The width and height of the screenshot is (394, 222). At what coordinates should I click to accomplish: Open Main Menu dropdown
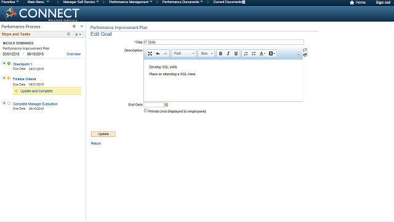point(38,2)
